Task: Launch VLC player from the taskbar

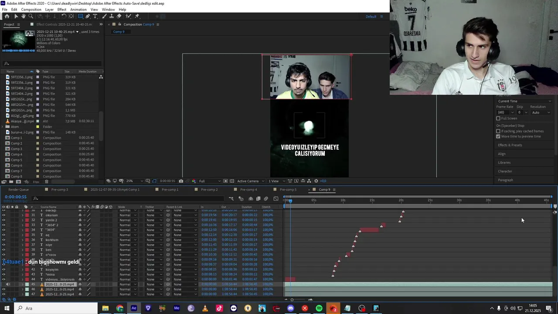Action: tap(205, 308)
